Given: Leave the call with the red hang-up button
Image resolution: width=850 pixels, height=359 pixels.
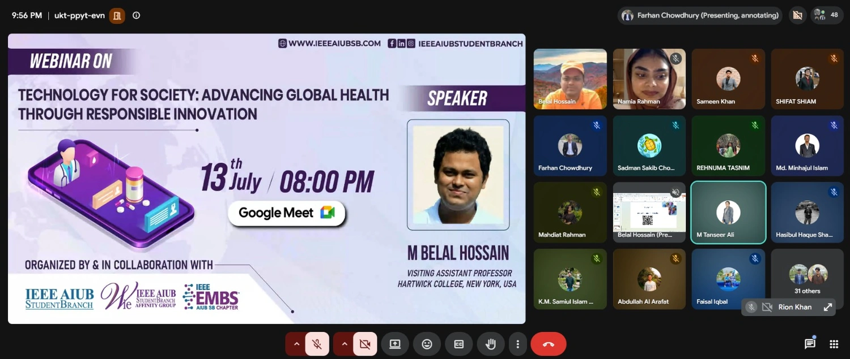Looking at the screenshot, I should tap(549, 344).
